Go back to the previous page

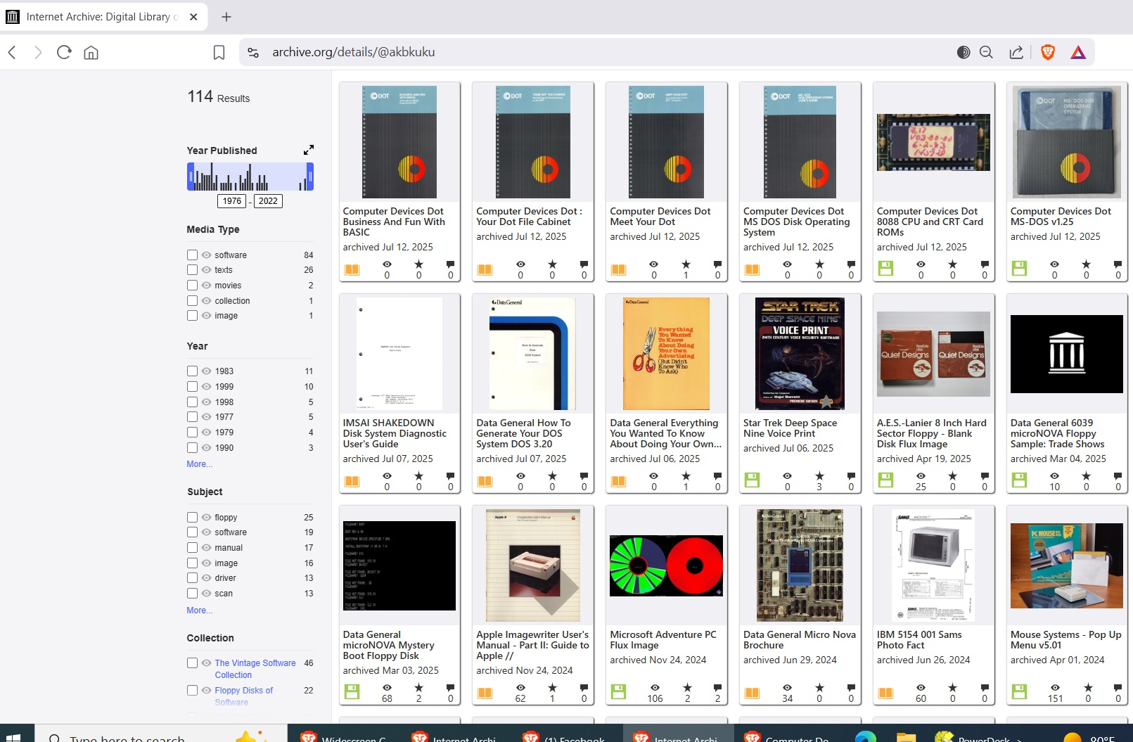[x=12, y=52]
